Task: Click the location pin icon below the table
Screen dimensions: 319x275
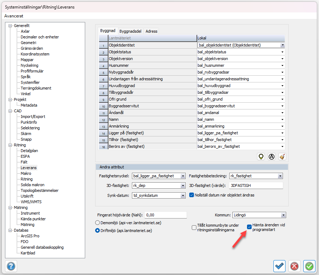Action: click(x=261, y=156)
